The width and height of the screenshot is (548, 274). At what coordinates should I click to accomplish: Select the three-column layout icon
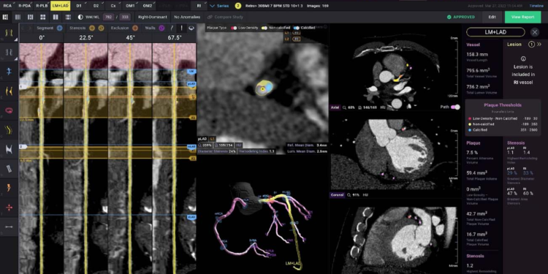[x=18, y=17]
